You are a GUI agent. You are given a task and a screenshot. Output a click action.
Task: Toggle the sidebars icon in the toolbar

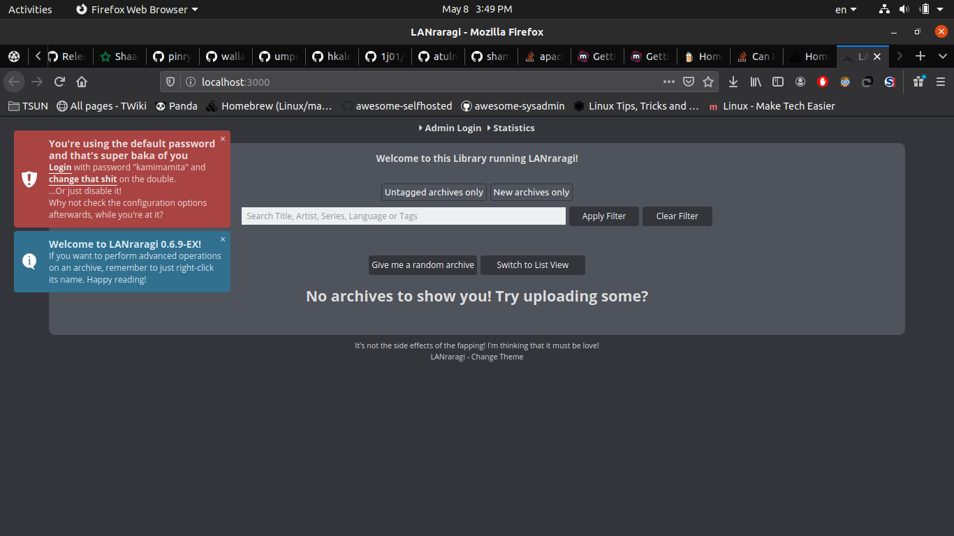click(778, 82)
